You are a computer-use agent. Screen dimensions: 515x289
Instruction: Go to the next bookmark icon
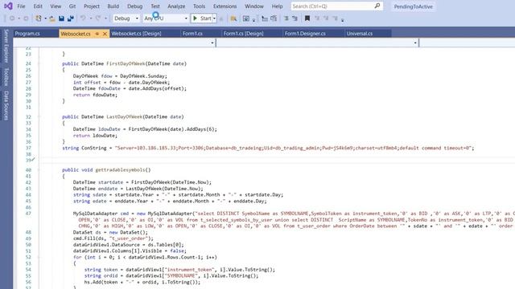coord(326,18)
